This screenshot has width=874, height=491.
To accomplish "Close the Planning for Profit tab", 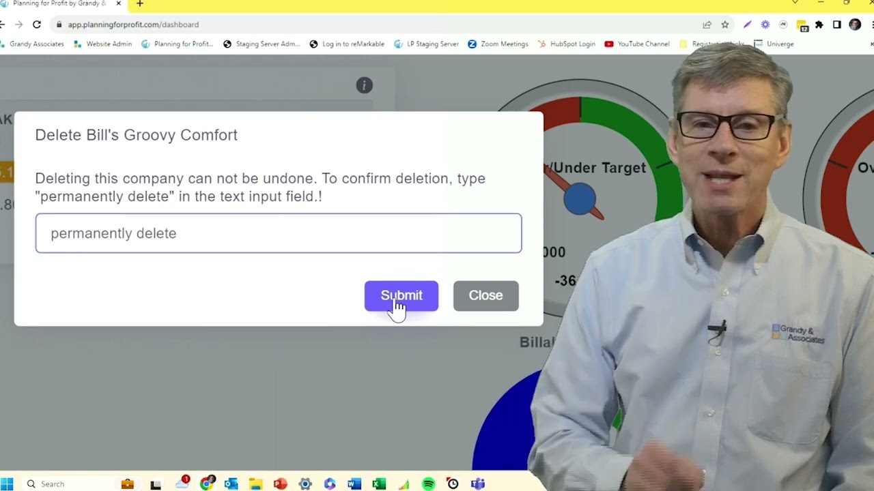I will tap(118, 4).
